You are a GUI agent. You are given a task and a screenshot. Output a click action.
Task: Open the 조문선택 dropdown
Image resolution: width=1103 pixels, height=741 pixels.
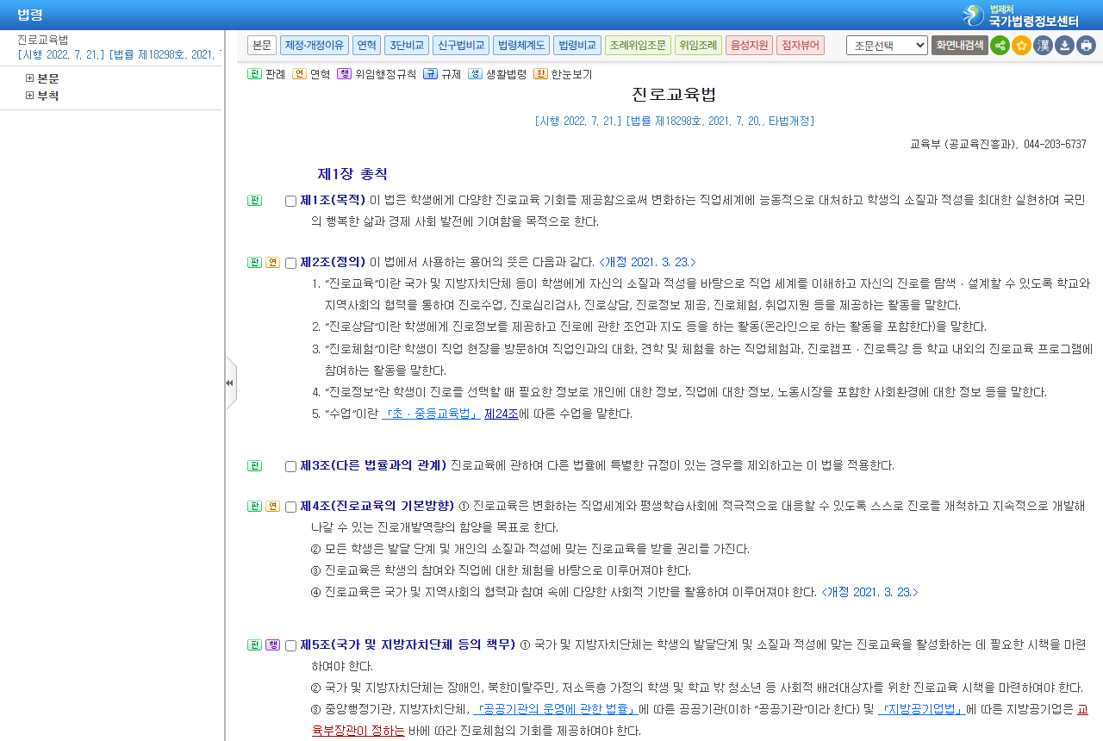click(887, 46)
